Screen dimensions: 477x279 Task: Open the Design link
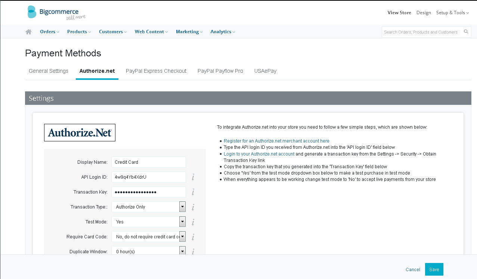pos(424,13)
